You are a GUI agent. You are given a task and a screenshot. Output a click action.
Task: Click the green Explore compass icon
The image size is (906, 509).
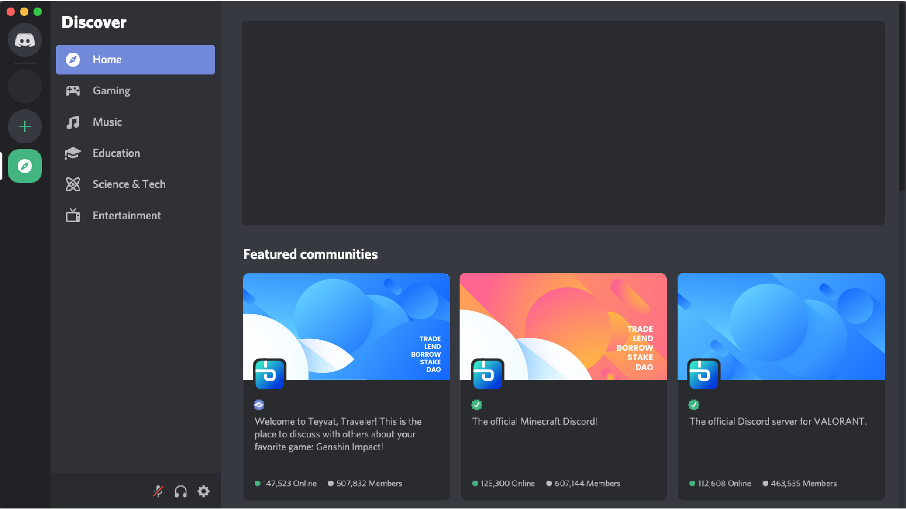click(x=25, y=166)
